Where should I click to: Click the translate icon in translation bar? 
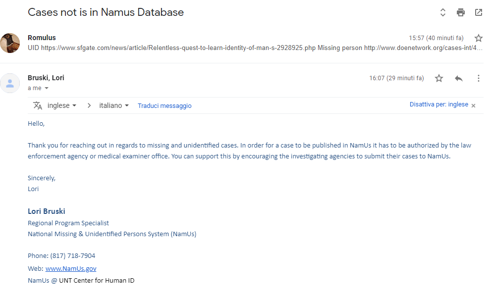38,105
